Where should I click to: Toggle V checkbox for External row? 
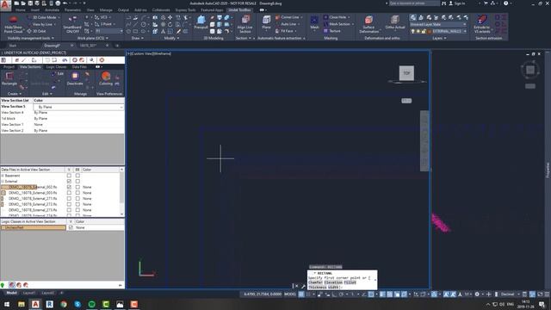[69, 182]
